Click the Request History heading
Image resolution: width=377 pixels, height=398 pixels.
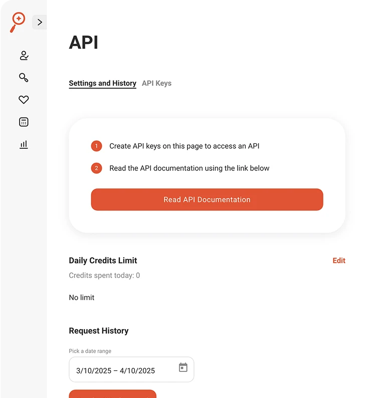point(98,331)
